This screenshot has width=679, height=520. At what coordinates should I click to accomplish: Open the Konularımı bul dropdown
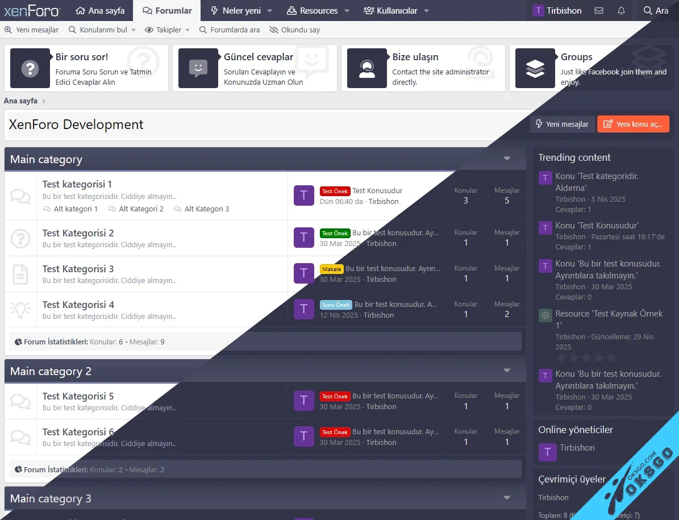(x=134, y=30)
